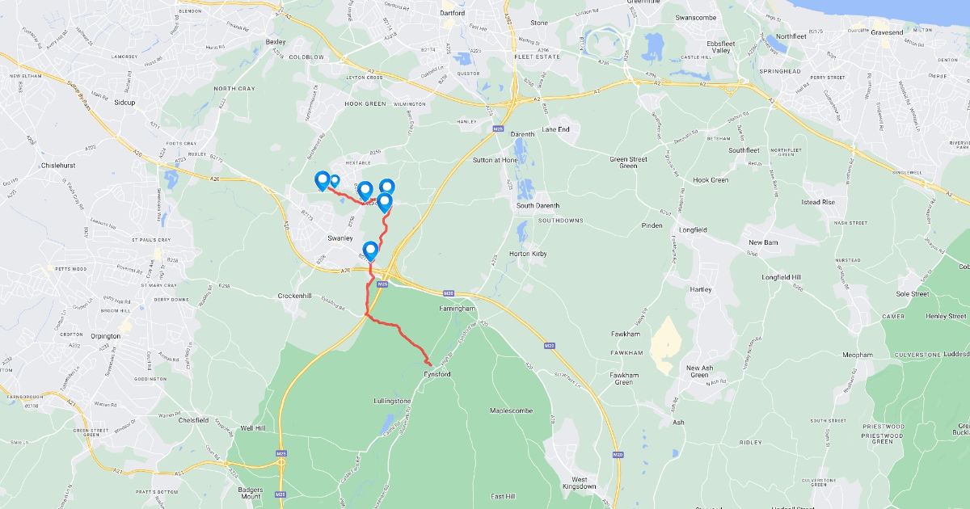Image resolution: width=970 pixels, height=509 pixels.
Task: Select the Gravesend label on the map
Action: (887, 32)
